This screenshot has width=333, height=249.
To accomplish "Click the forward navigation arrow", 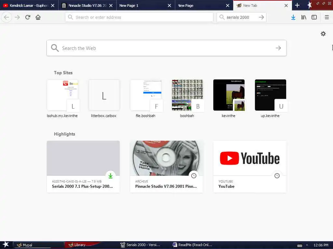I will [17, 17].
